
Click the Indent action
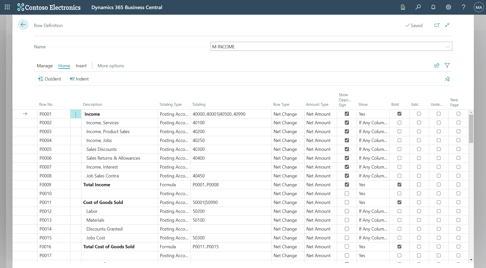click(79, 79)
